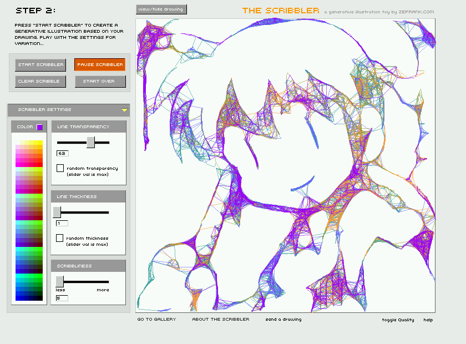This screenshot has width=466, height=344.
Task: Pick the pure blue swatch at the palette's bottom left
Action: pos(18,298)
